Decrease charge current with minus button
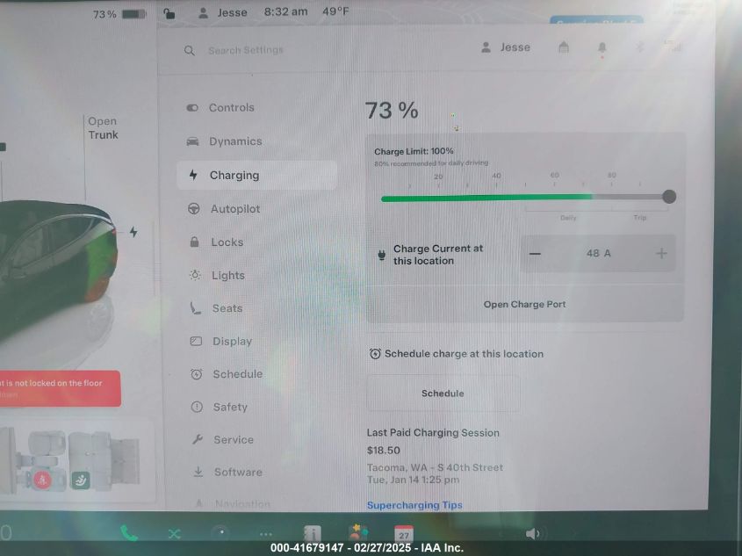The height and width of the screenshot is (556, 742). coord(536,253)
